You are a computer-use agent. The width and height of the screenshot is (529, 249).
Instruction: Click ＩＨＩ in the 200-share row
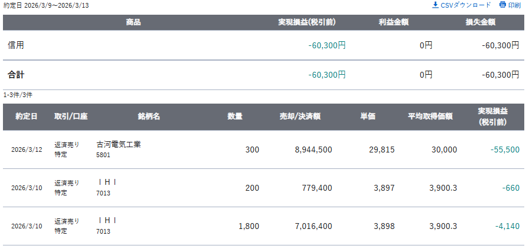pyautogui.click(x=107, y=182)
